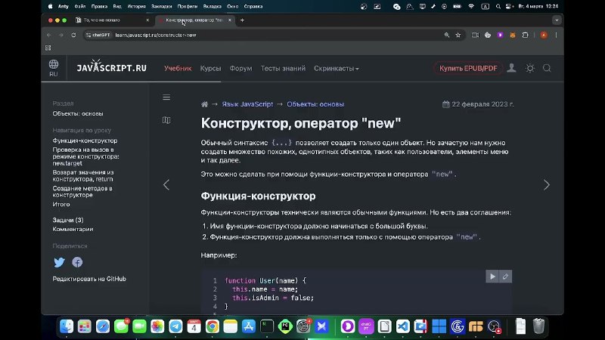Jump to Итого in sidebar
The height and width of the screenshot is (340, 605).
click(61, 204)
